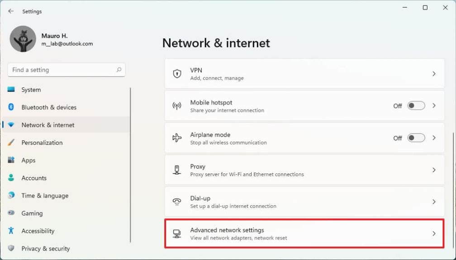The height and width of the screenshot is (260, 456).
Task: Go to Personalization section
Action: coord(42,143)
